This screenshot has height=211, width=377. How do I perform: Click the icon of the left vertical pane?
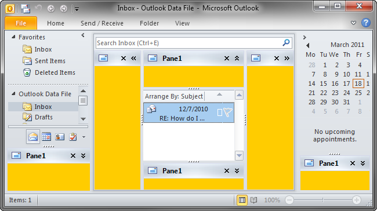tap(103, 58)
